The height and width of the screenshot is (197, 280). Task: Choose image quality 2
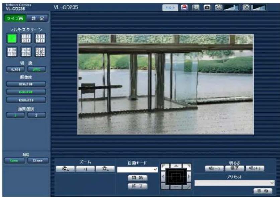[37, 115]
